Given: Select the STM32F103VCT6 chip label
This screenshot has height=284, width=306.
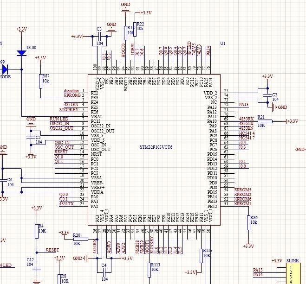Looking at the screenshot, I should [x=156, y=147].
